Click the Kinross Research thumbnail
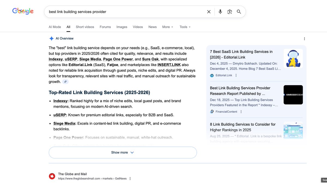This screenshot has width=327, height=183. (x=293, y=95)
